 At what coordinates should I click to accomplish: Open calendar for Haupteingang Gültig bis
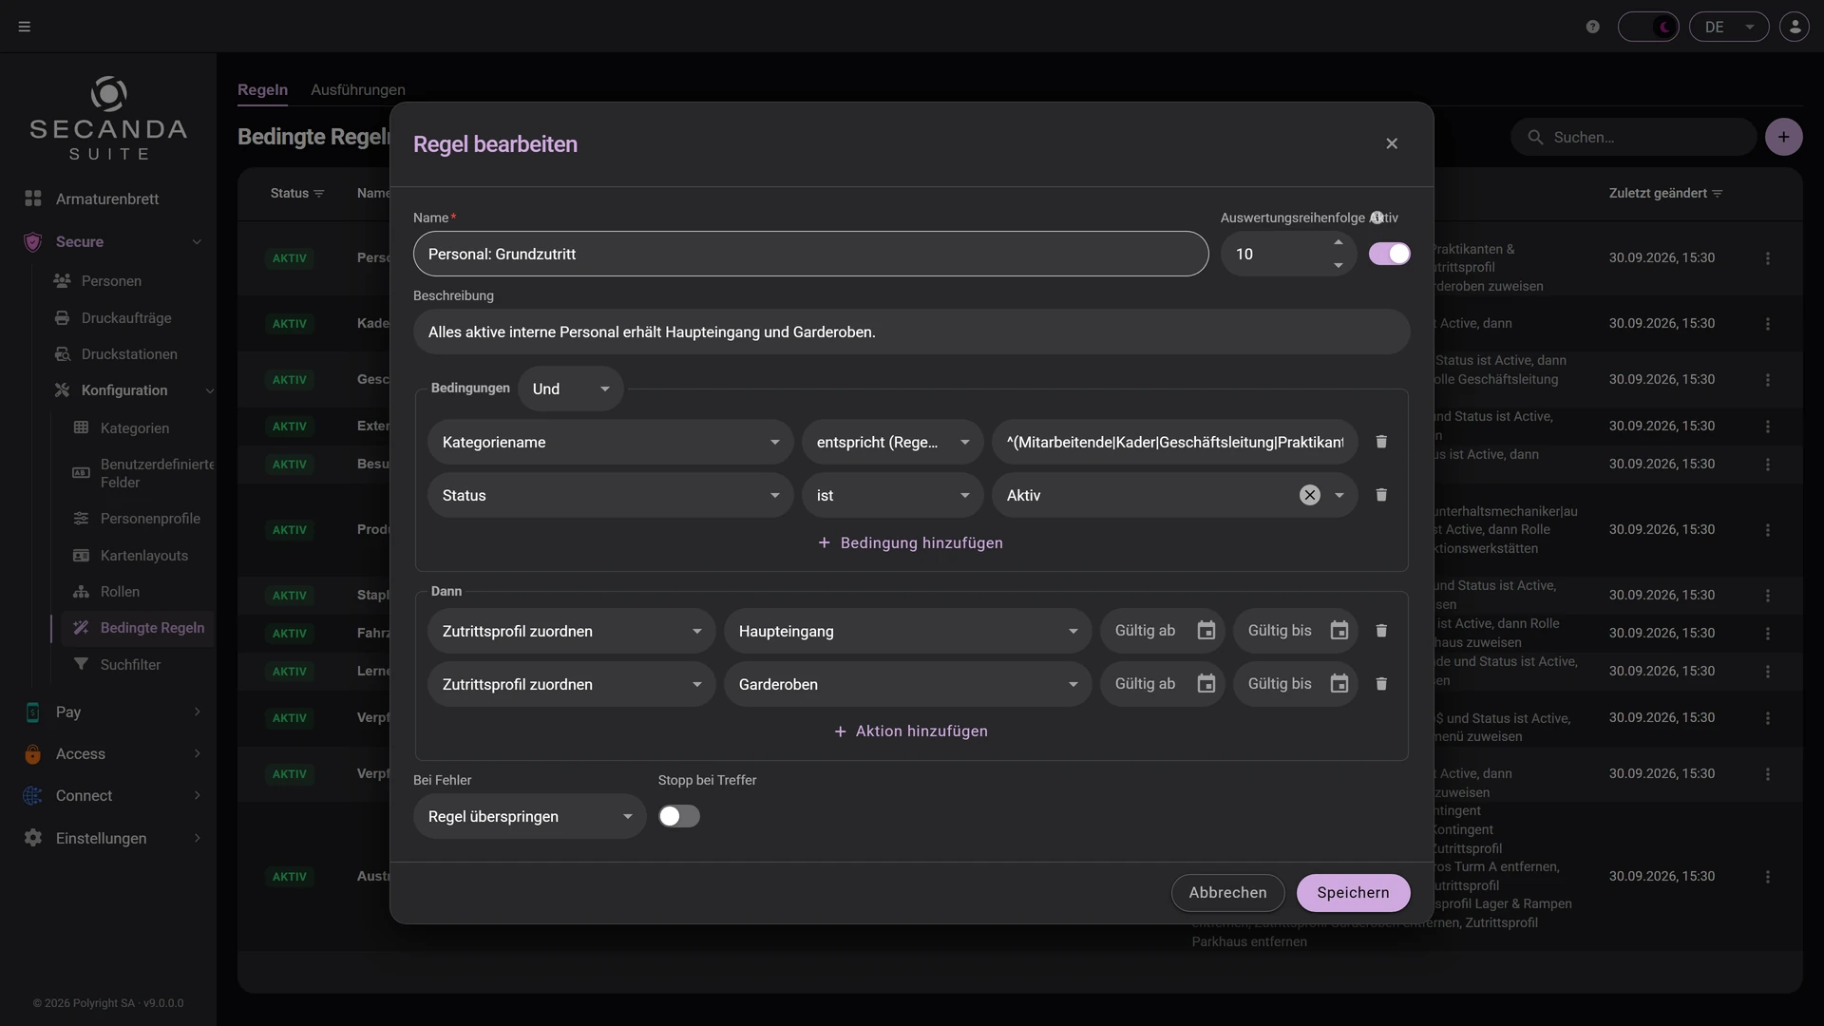pos(1339,631)
